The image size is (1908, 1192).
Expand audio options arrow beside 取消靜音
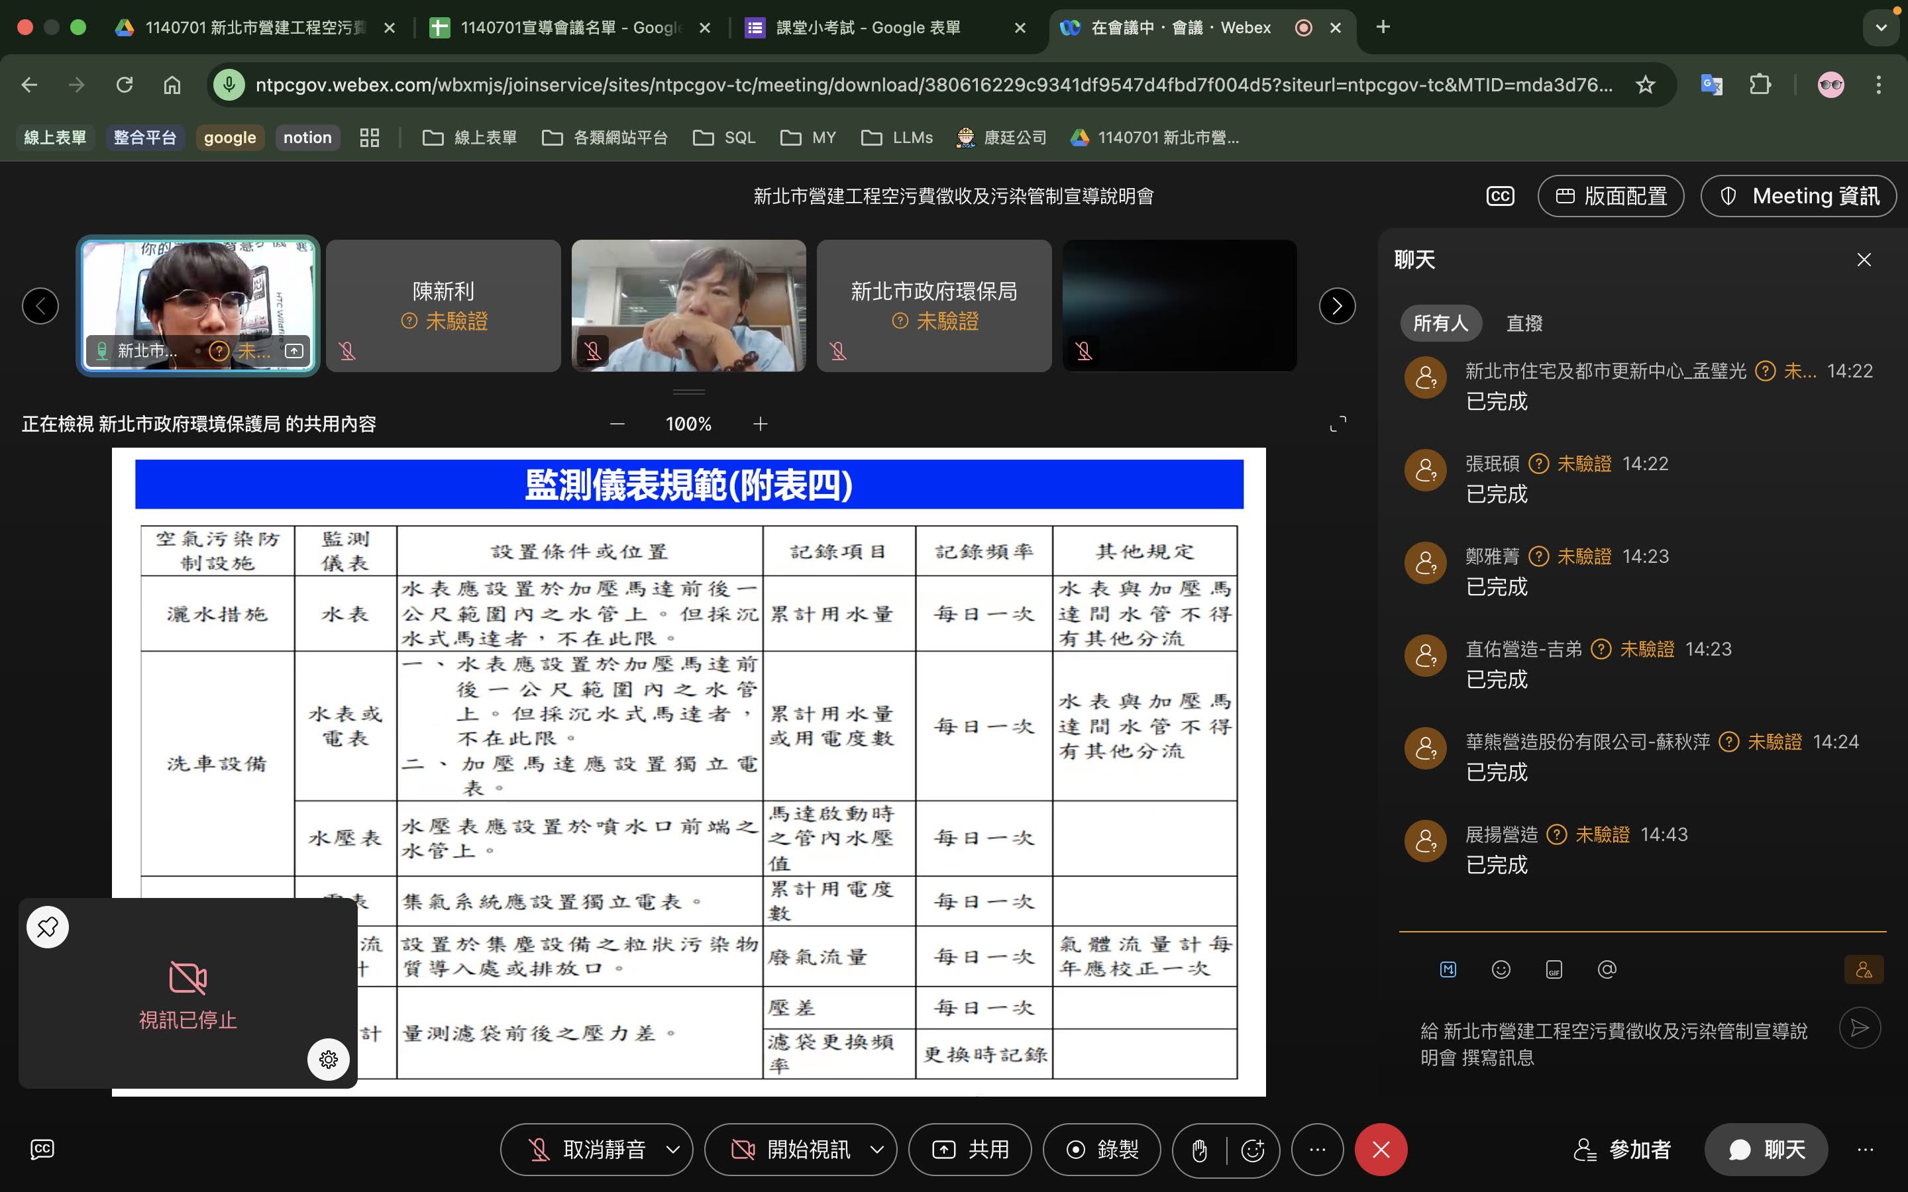pyautogui.click(x=672, y=1150)
